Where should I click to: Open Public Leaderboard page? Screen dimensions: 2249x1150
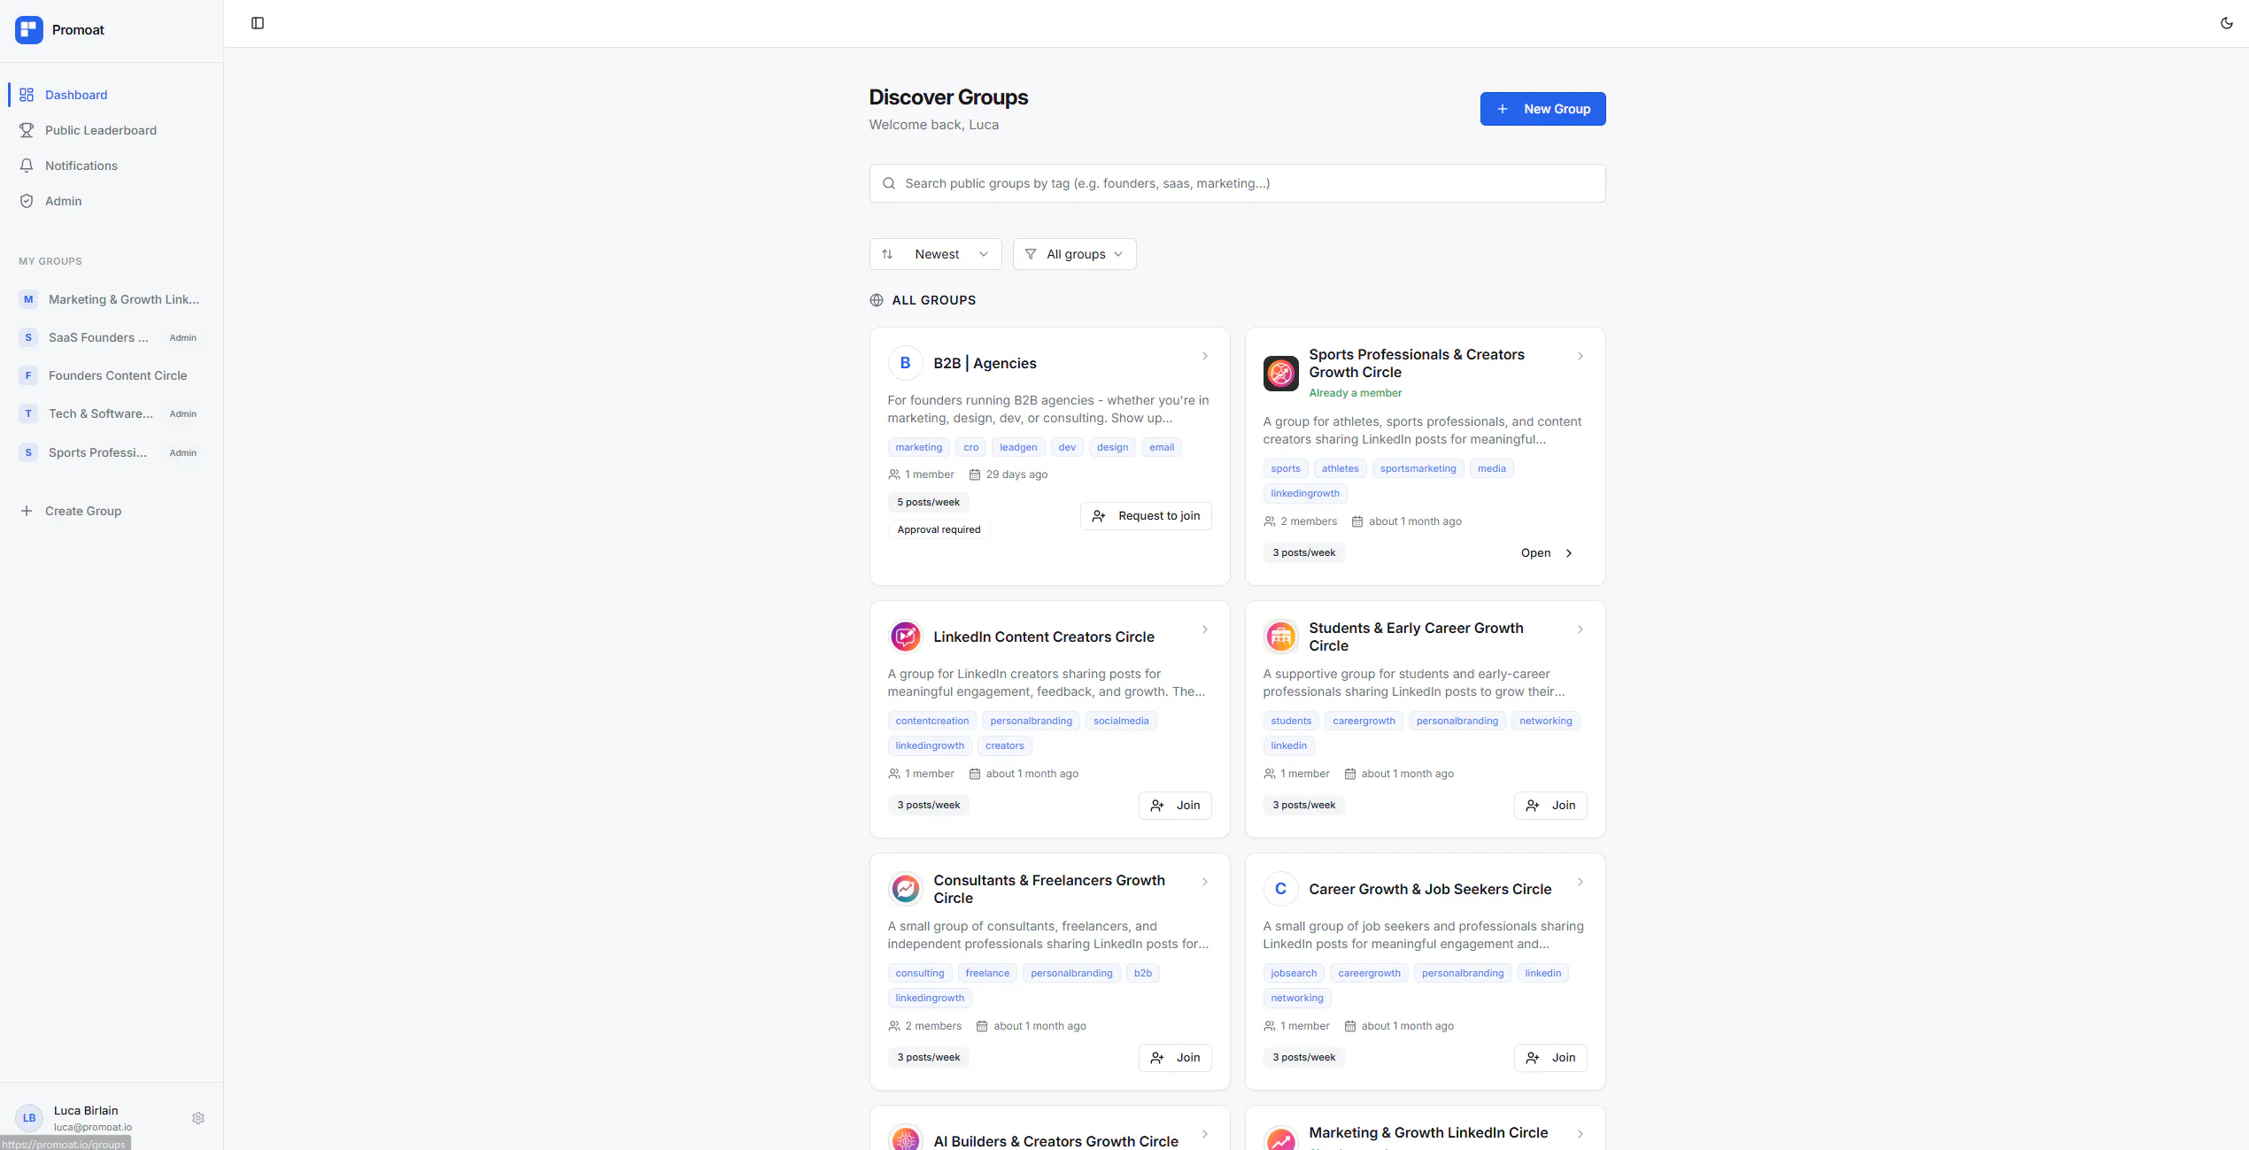[x=112, y=130]
